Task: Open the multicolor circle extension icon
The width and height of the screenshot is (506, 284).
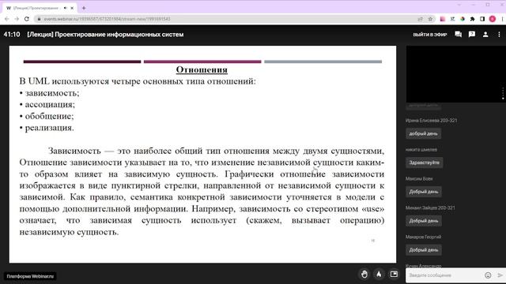Action: click(x=463, y=19)
